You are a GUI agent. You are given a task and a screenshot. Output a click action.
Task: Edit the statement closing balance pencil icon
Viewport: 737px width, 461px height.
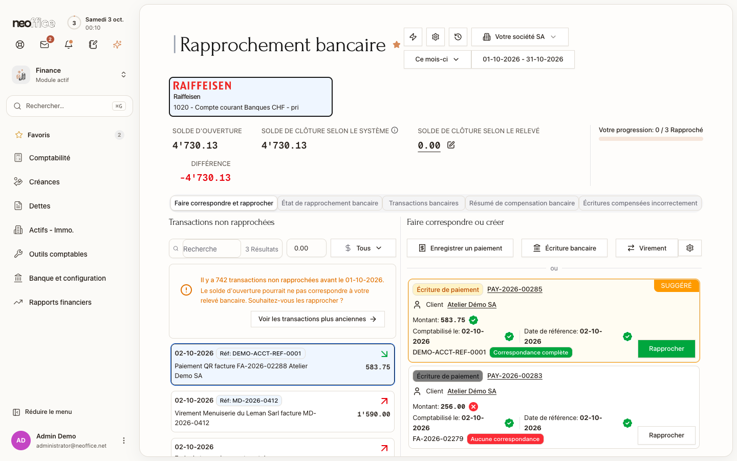point(451,145)
